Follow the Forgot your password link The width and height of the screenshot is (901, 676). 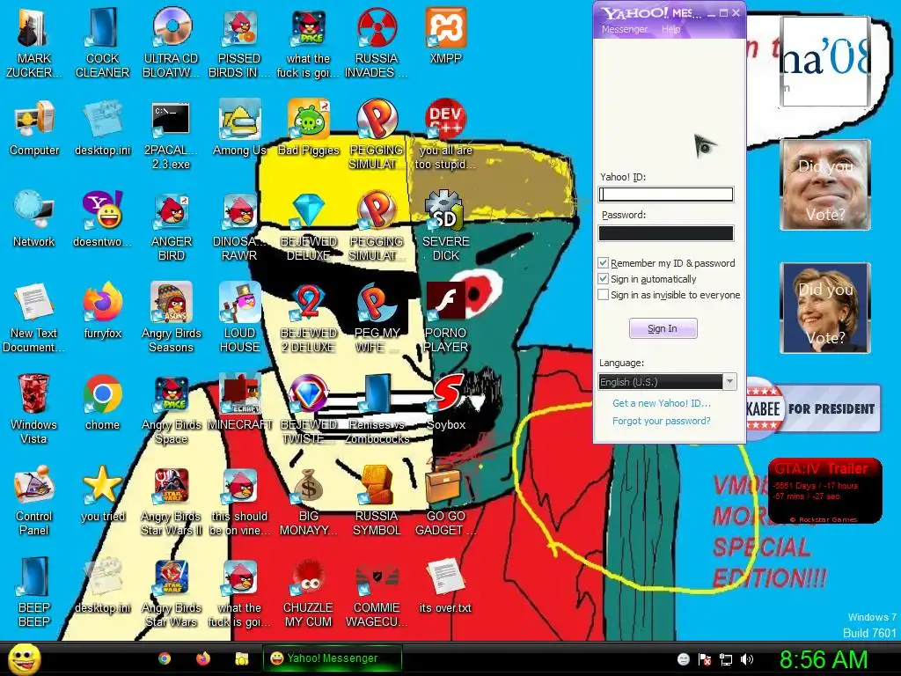click(x=662, y=421)
